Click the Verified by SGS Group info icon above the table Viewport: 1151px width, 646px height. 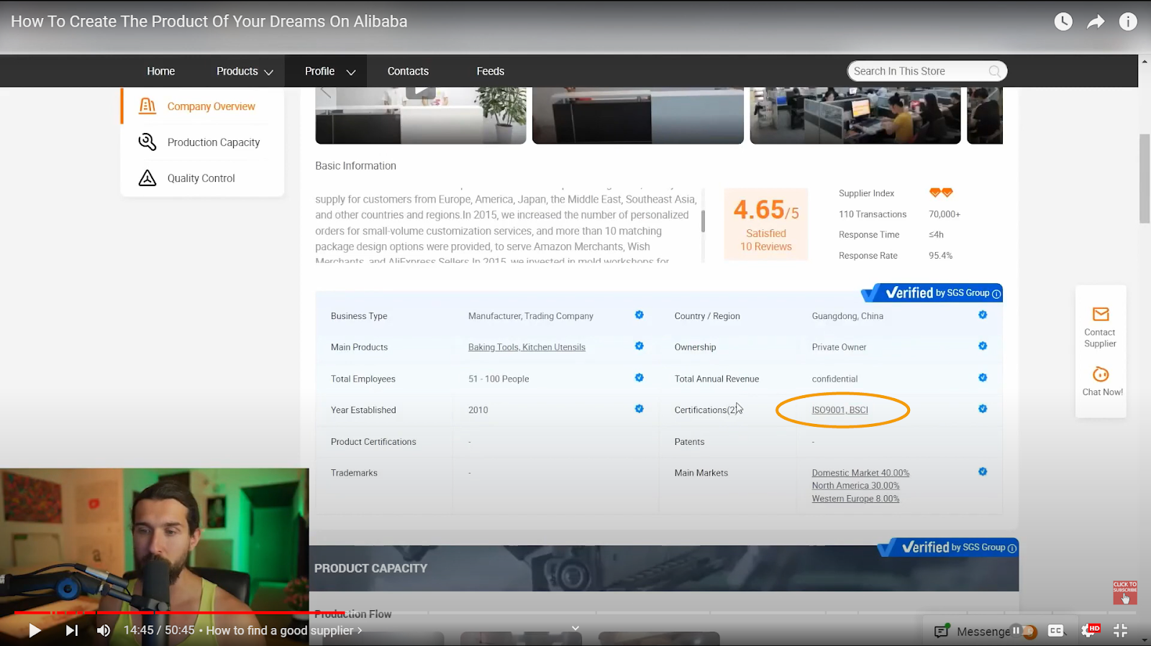point(996,294)
